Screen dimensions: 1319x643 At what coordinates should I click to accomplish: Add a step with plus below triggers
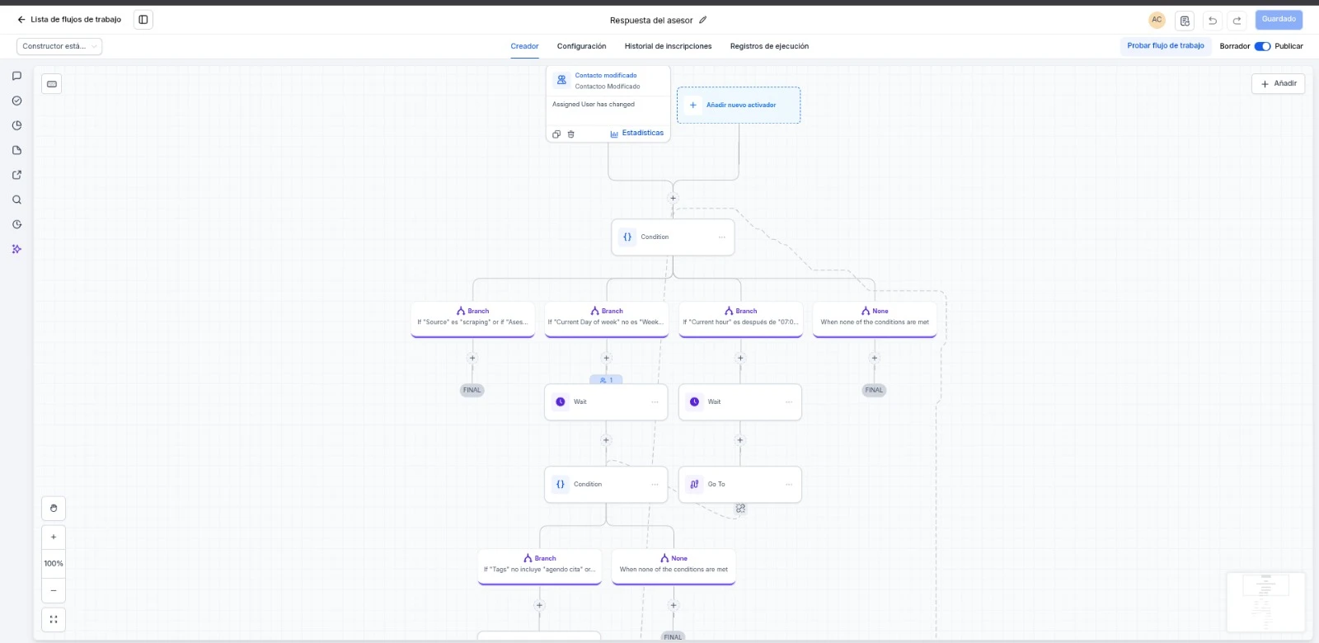[673, 198]
